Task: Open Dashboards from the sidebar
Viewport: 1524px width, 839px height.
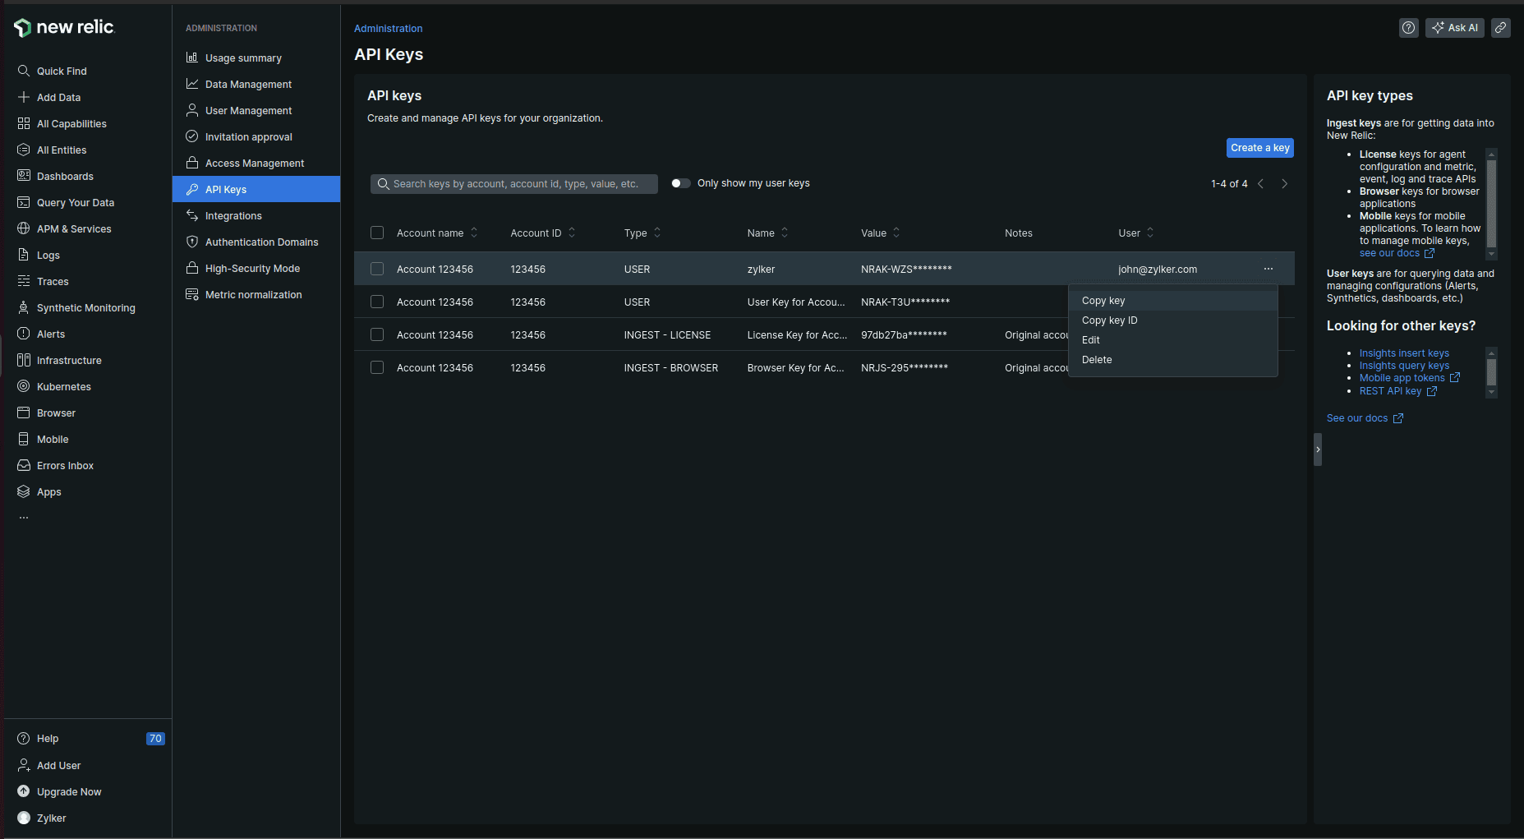Action: (x=65, y=177)
